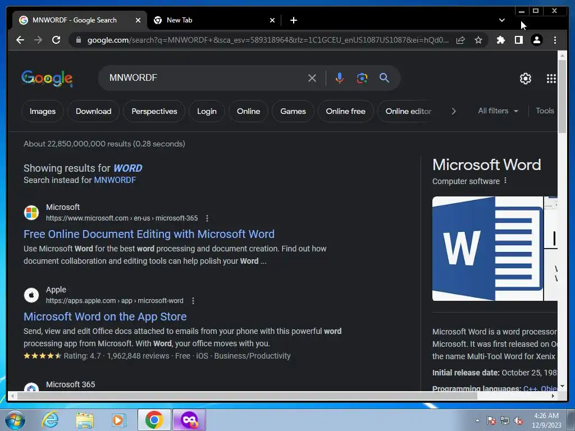This screenshot has height=431, width=575.
Task: Open Windows Media Player from taskbar
Action: (119, 420)
